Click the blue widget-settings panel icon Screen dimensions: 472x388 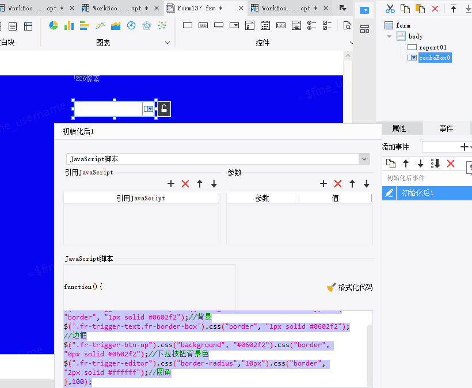[364, 10]
